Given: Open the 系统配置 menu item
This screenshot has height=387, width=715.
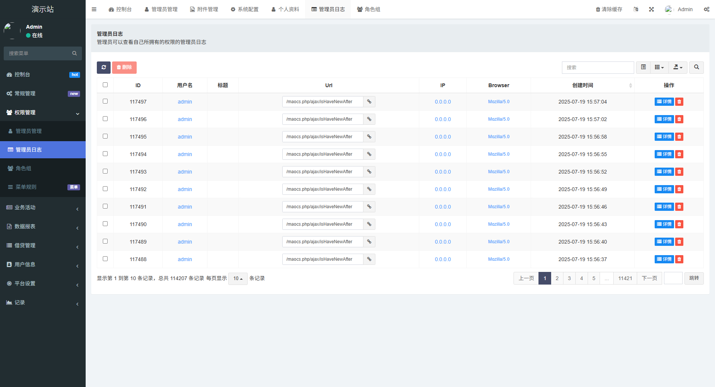Looking at the screenshot, I should point(244,9).
